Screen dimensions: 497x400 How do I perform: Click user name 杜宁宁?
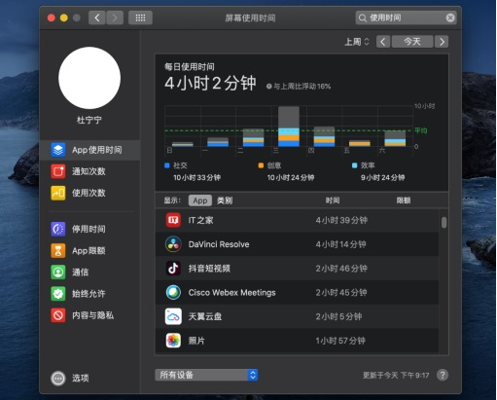pos(89,120)
